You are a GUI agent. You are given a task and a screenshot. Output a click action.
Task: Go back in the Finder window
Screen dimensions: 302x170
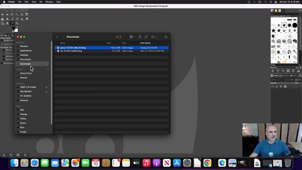[x=57, y=37]
